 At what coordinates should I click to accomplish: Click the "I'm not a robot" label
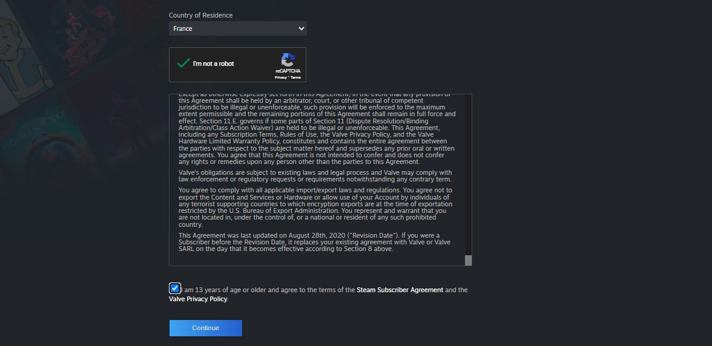click(x=213, y=64)
